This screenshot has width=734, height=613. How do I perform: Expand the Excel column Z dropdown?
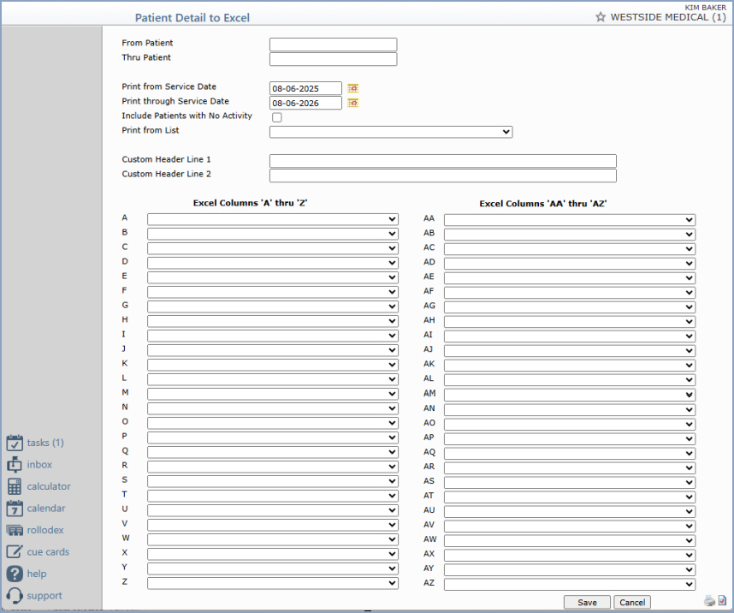(x=272, y=583)
